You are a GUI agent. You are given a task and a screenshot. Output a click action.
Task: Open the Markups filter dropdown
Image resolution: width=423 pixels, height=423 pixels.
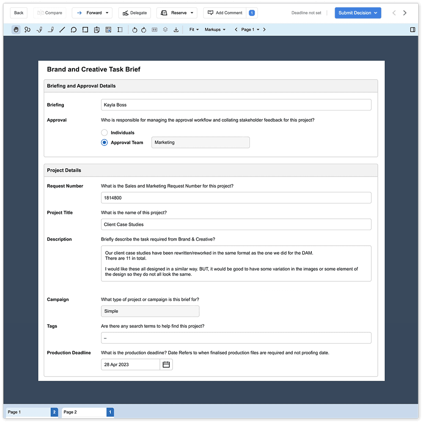[x=215, y=30]
